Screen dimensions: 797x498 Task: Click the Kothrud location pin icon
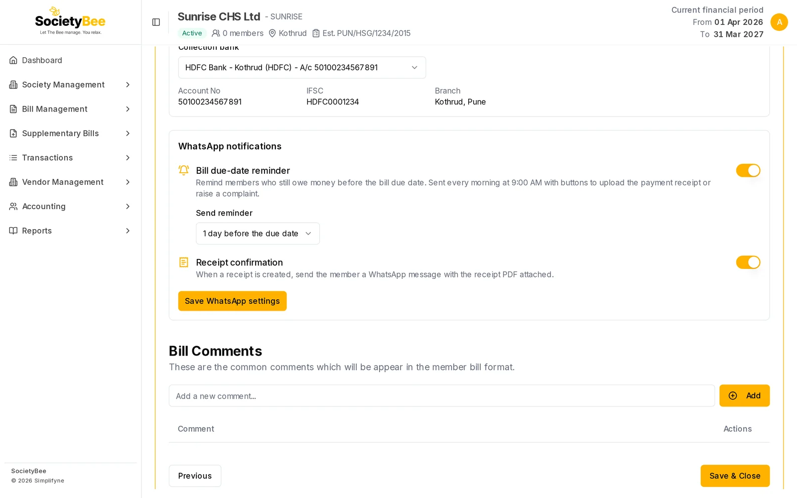click(272, 33)
